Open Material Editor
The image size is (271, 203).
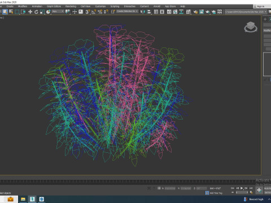(188, 12)
